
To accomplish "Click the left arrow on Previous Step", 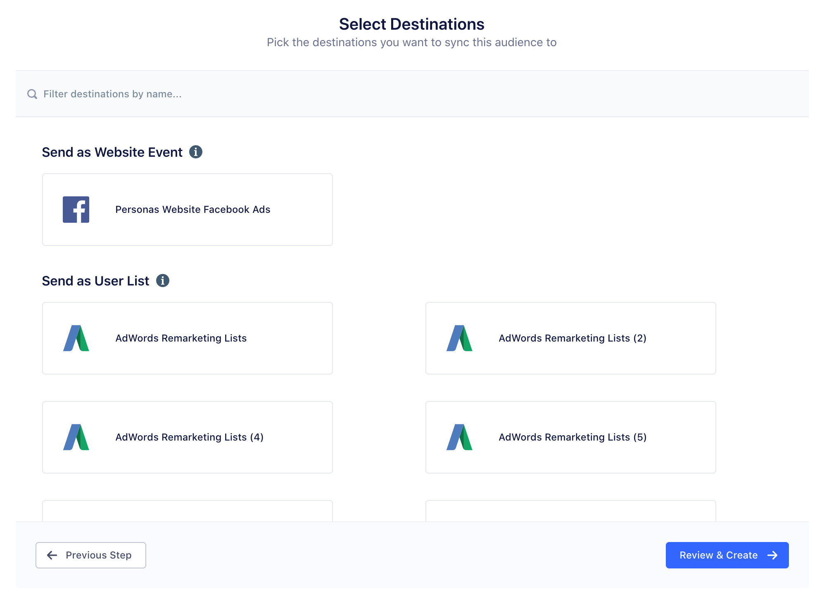I will 52,555.
